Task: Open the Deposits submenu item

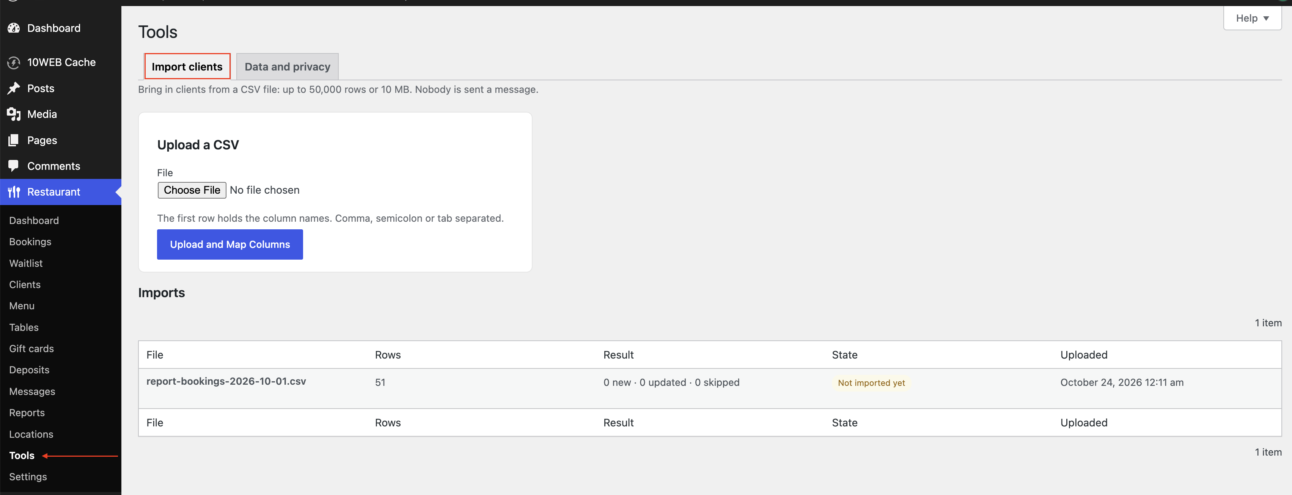Action: pyautogui.click(x=29, y=370)
